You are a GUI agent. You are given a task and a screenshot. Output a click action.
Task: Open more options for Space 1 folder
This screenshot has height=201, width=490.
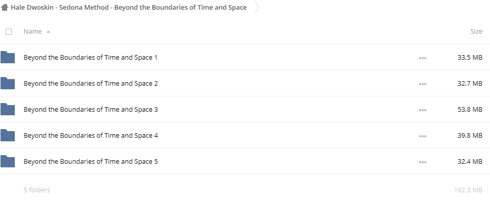click(423, 58)
